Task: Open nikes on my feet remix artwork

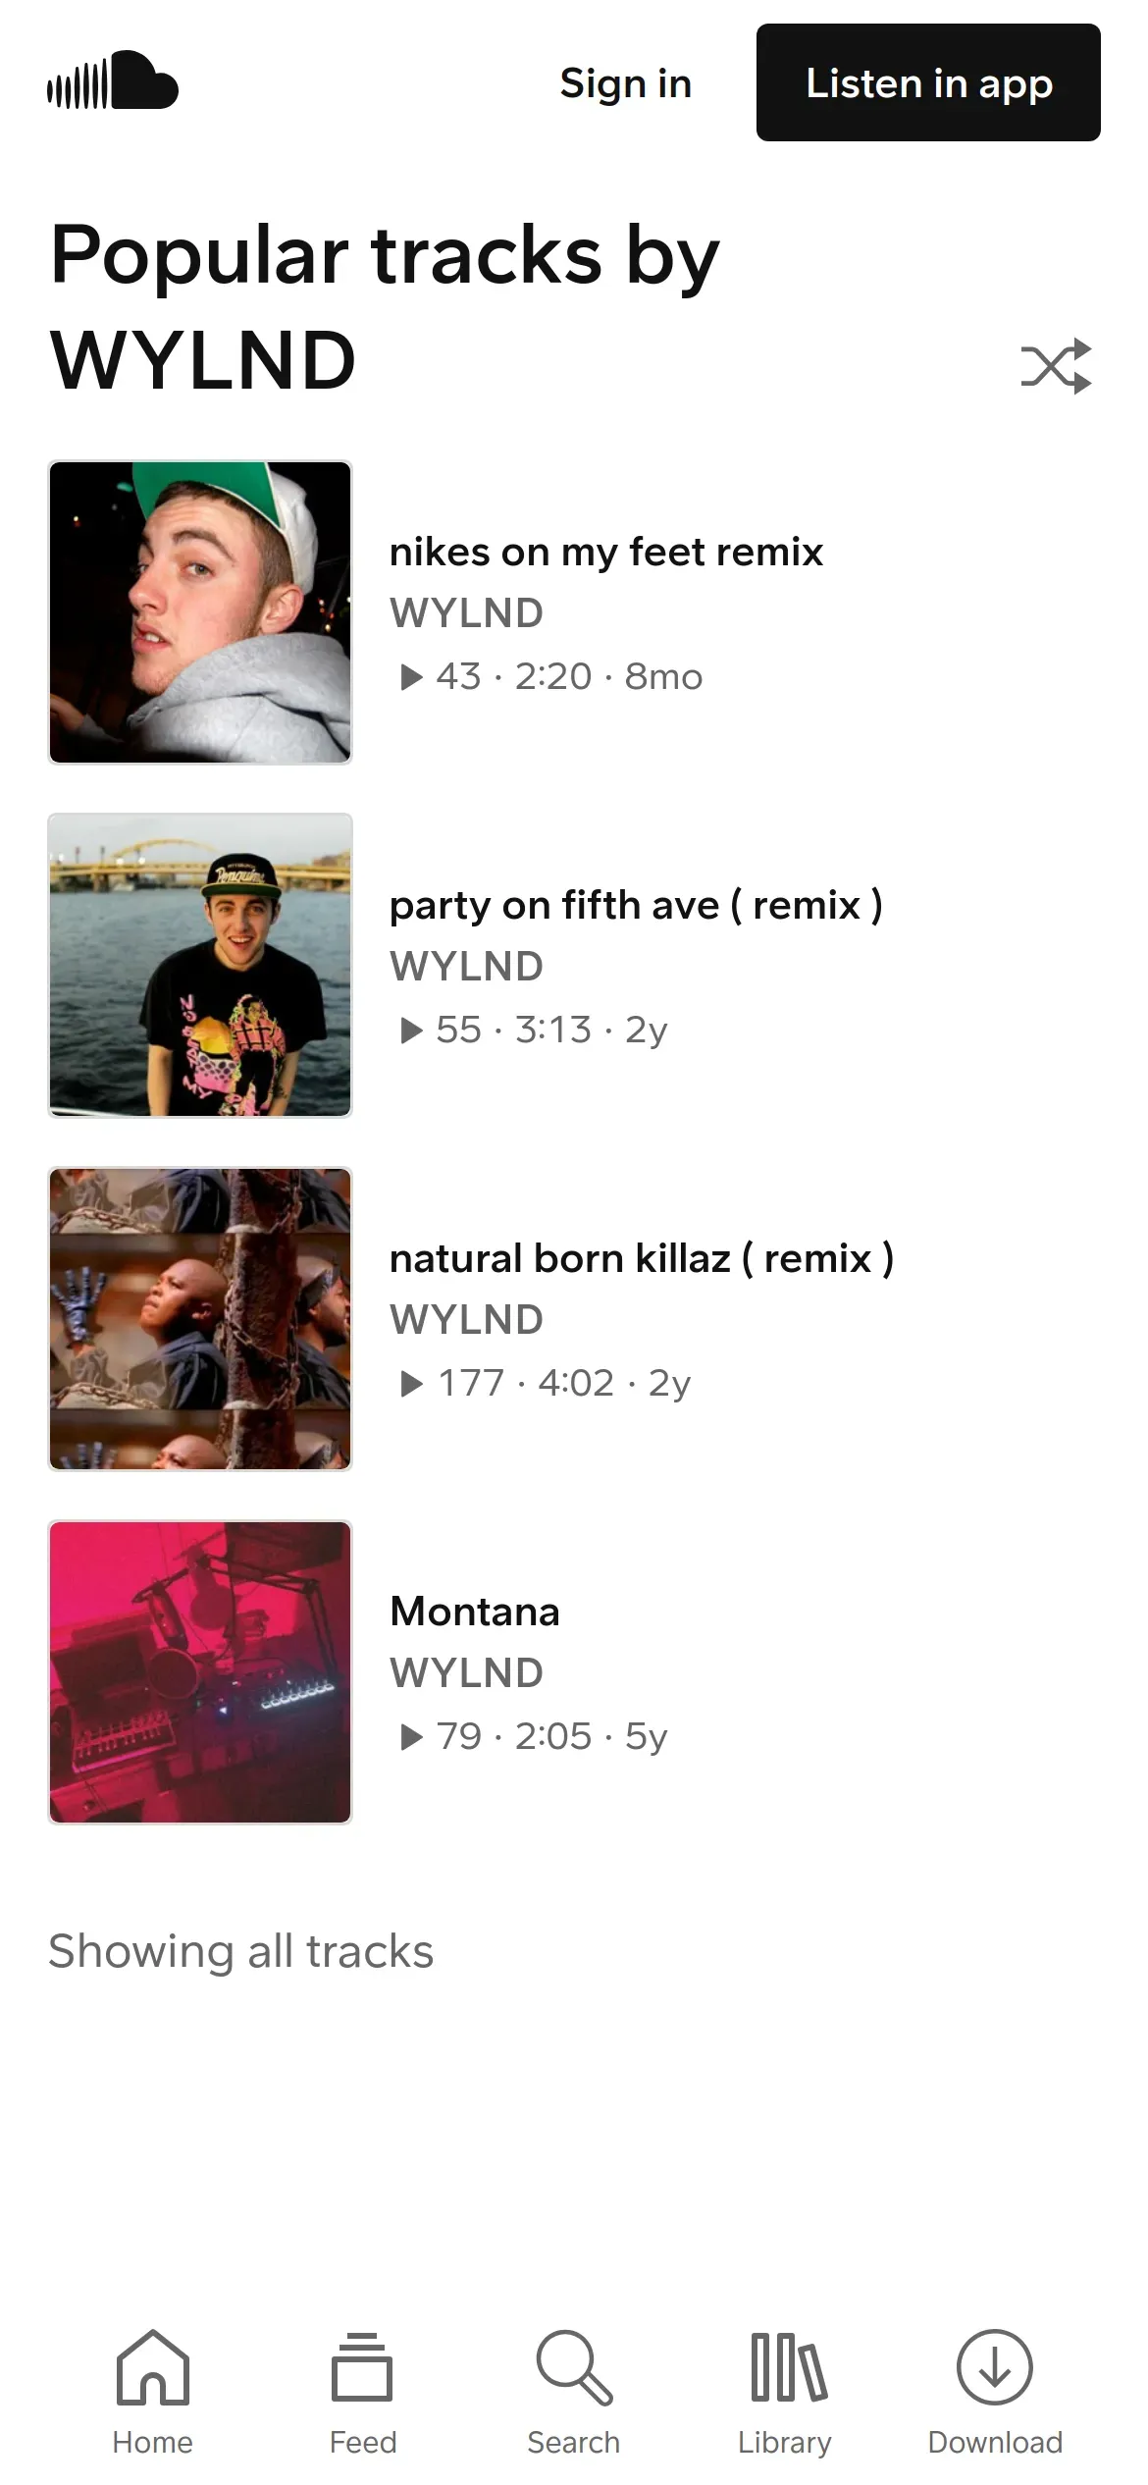Action: pyautogui.click(x=200, y=612)
